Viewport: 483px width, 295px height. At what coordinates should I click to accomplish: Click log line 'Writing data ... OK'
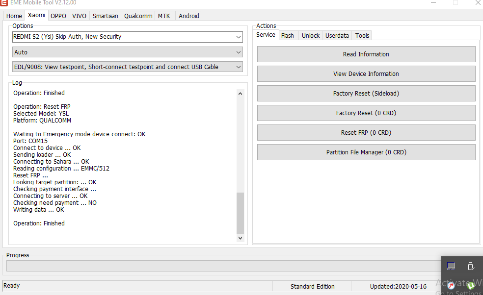[38, 209]
